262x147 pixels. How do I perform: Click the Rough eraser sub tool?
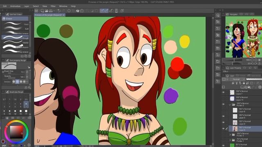point(16,38)
